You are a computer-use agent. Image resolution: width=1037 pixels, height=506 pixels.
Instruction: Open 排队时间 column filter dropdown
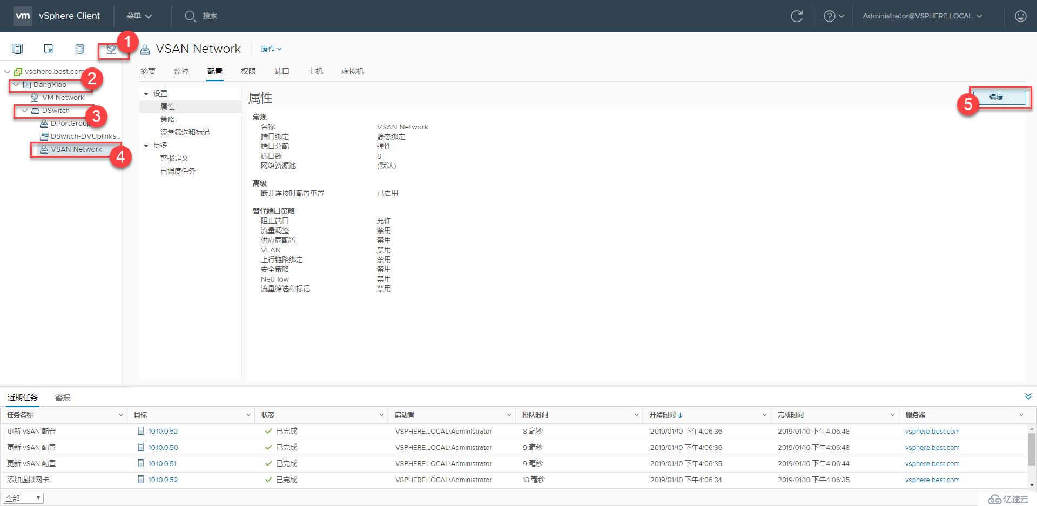click(x=636, y=415)
